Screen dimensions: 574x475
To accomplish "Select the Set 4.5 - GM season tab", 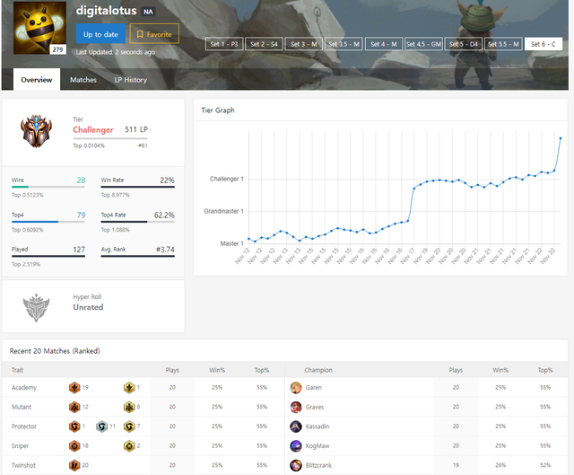I will [x=423, y=44].
